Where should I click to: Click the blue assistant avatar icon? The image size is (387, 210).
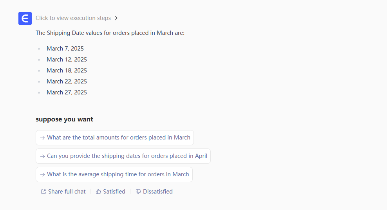point(25,18)
